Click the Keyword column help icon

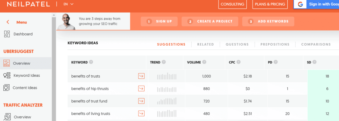(x=91, y=62)
